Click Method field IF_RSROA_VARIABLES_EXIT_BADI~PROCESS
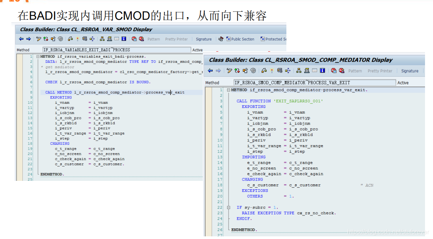 [117, 50]
